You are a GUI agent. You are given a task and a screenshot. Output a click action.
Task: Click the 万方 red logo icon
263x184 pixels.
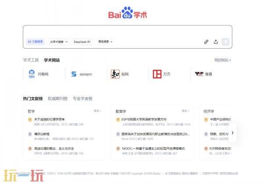coord(157,74)
